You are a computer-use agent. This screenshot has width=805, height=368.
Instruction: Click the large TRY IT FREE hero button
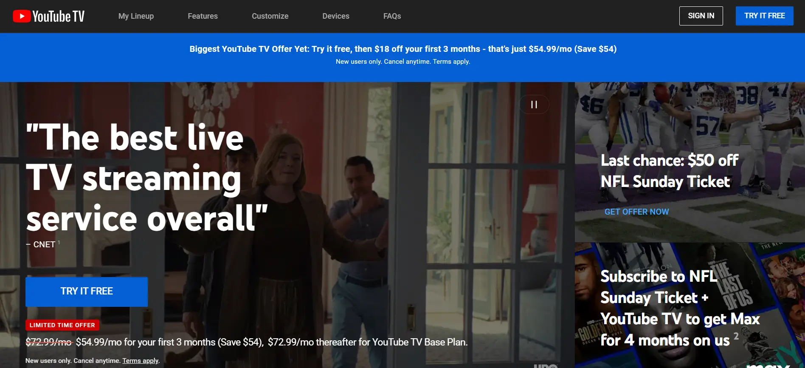(87, 292)
